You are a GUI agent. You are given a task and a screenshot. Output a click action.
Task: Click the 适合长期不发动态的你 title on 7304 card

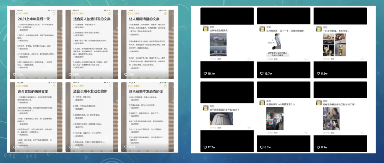click(x=146, y=92)
